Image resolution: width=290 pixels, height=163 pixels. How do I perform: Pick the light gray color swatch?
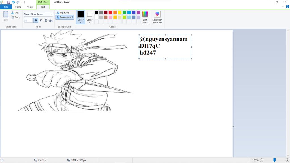coord(101,17)
